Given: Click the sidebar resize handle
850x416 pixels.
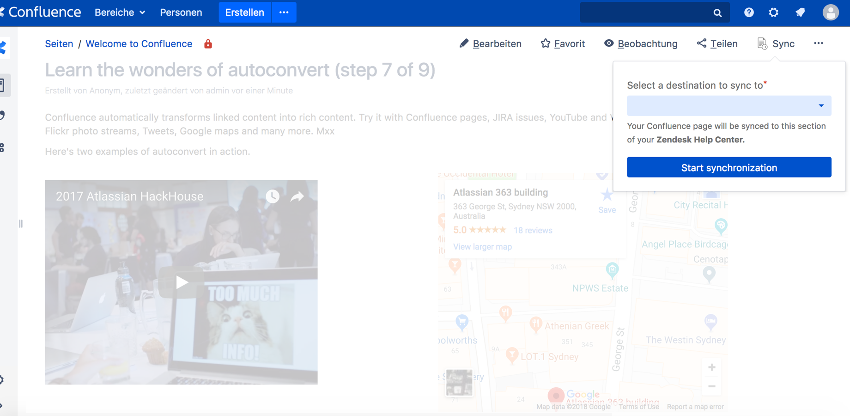Looking at the screenshot, I should 21,224.
